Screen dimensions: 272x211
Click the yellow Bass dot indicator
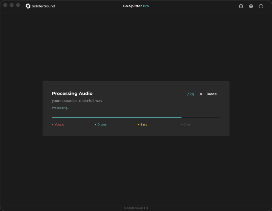[x=138, y=125]
